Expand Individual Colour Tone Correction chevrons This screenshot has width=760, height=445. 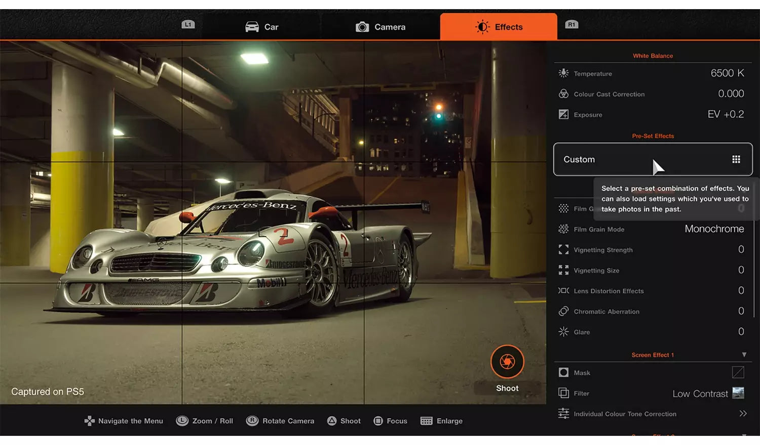743,414
